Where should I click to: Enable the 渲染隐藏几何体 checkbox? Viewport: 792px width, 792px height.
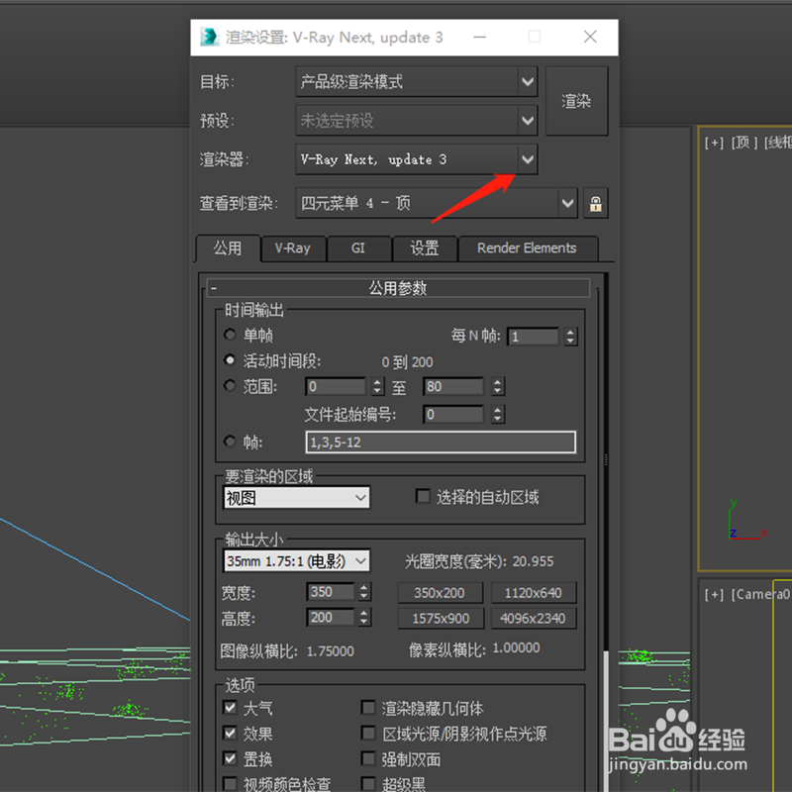[x=368, y=707]
